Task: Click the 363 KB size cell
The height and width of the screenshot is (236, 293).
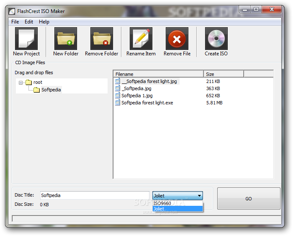Action: coord(213,88)
